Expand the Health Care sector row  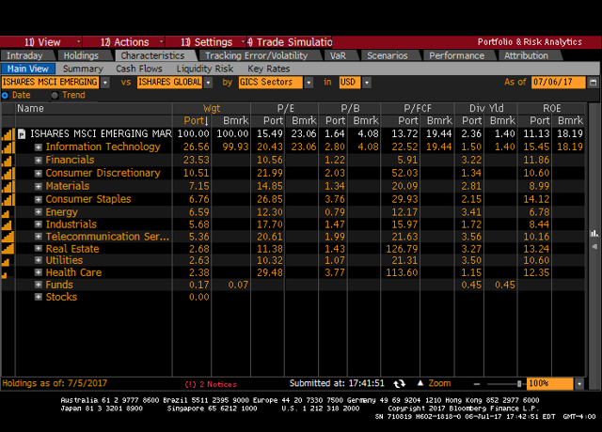38,272
